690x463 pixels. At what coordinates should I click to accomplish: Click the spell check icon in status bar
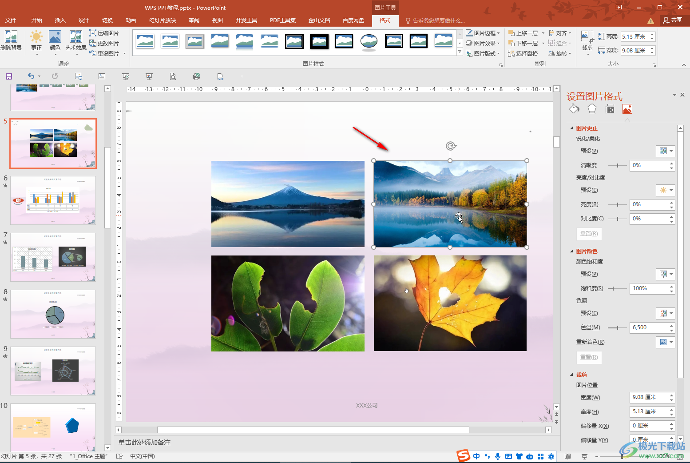coord(119,456)
